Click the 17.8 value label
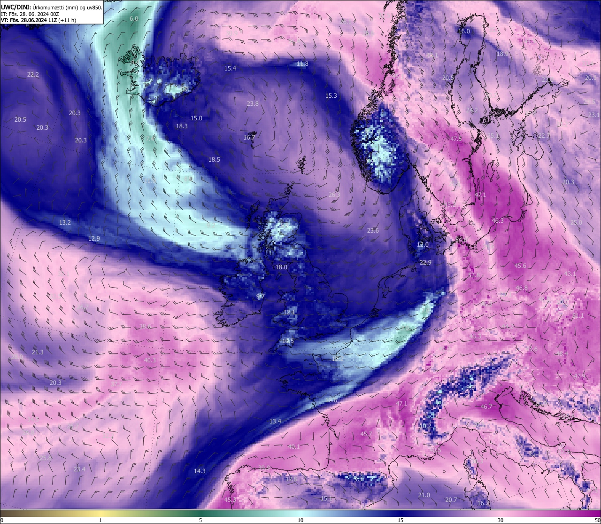 291,479
